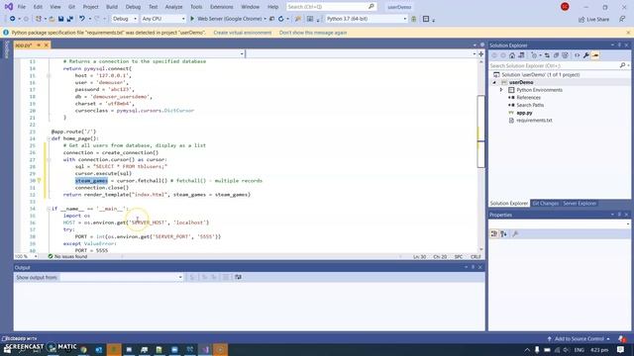The height and width of the screenshot is (356, 634).
Task: Open the Git menu
Action: pos(71,7)
